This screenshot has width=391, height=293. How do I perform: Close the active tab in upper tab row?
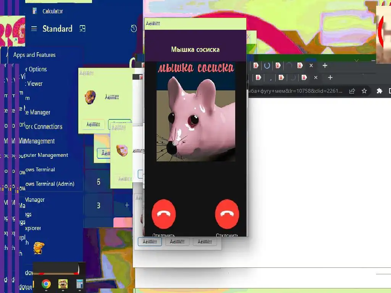pos(311,66)
